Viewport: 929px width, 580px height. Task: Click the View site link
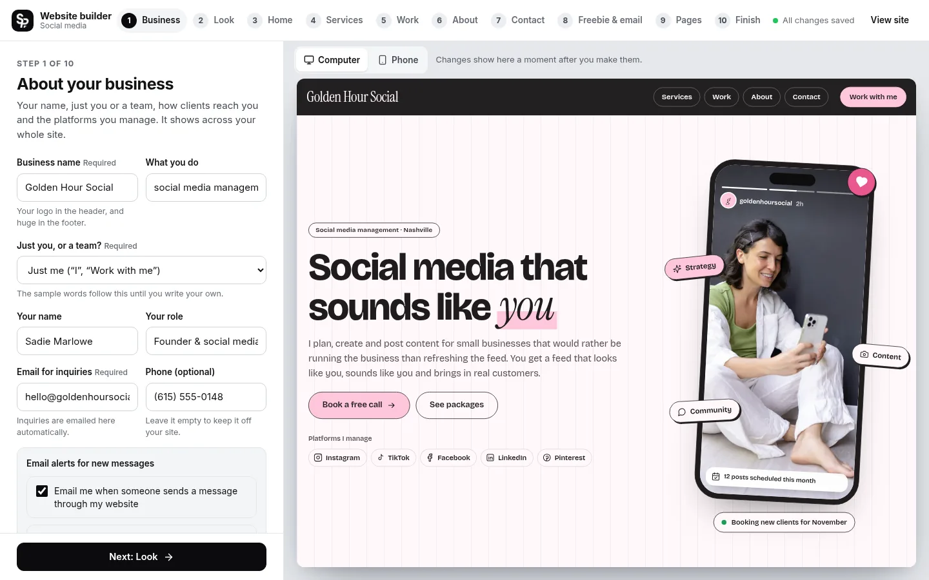(890, 20)
